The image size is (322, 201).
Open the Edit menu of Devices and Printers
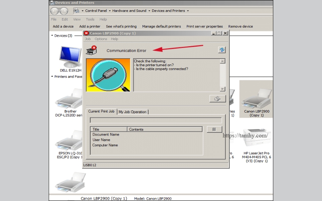point(65,19)
